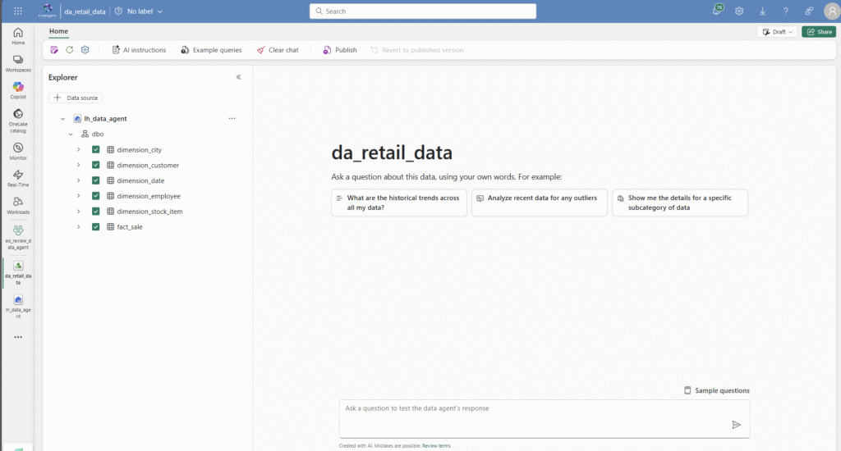The width and height of the screenshot is (841, 451).
Task: Toggle the fact_sale table checkbox
Action: 95,226
